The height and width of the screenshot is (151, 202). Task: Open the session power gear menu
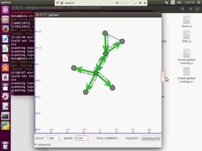pos(199,3)
